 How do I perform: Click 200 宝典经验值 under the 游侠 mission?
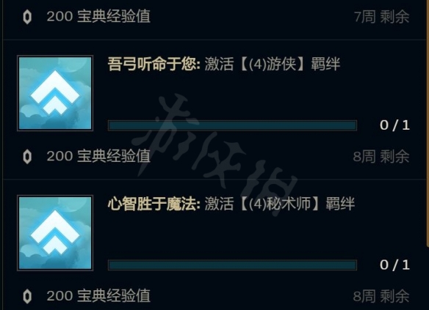pos(98,156)
